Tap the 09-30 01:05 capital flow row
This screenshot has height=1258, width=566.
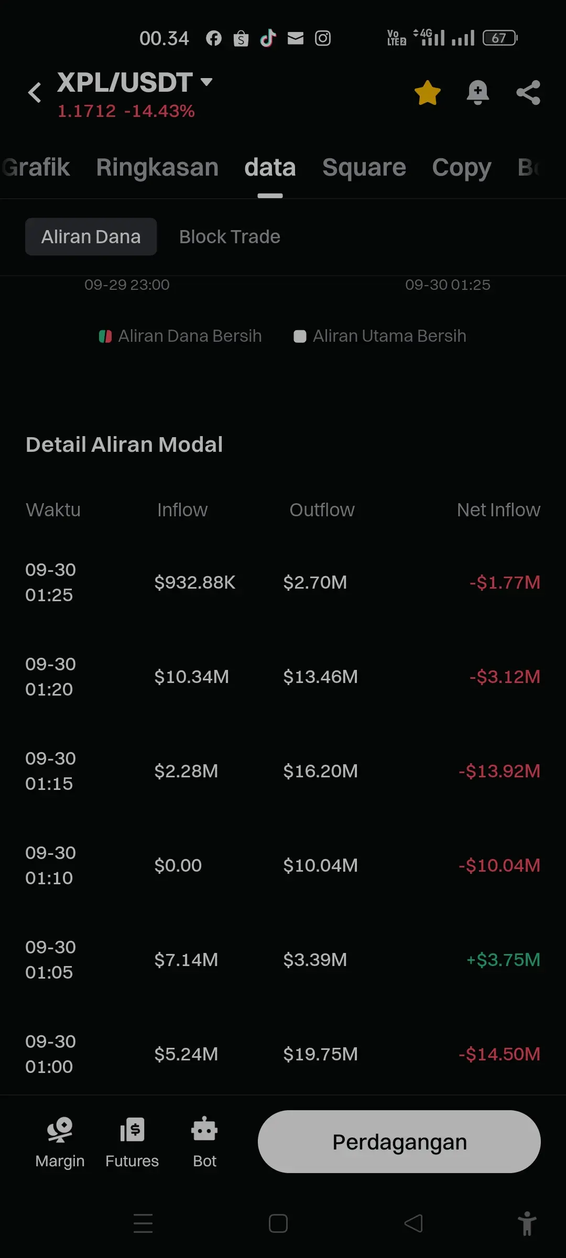283,960
